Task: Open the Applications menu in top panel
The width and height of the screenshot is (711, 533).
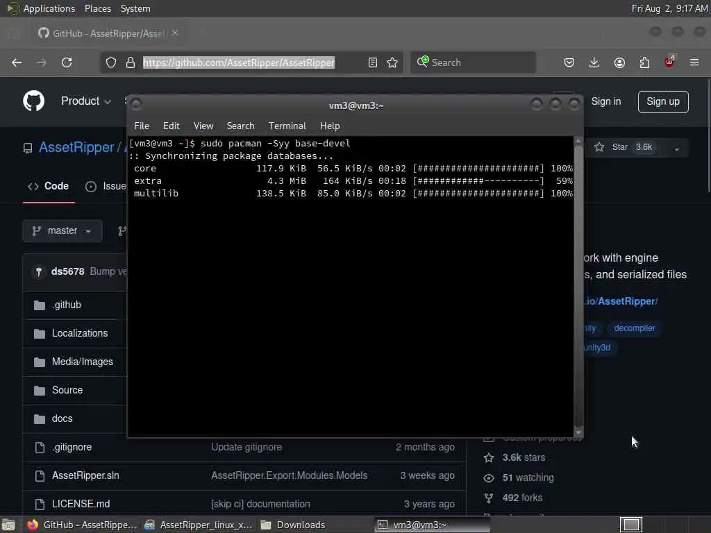Action: [49, 8]
